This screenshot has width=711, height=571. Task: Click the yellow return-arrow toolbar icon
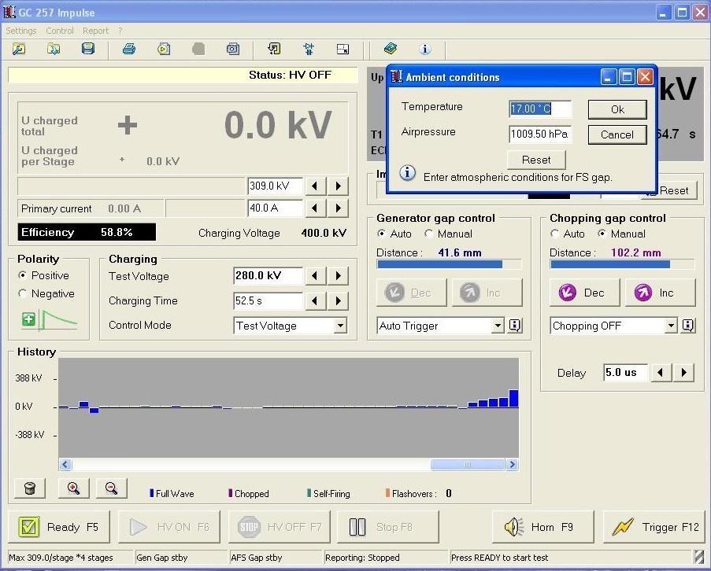pos(274,49)
